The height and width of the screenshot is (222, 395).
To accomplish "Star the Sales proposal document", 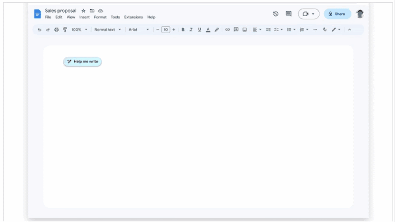I will (83, 11).
